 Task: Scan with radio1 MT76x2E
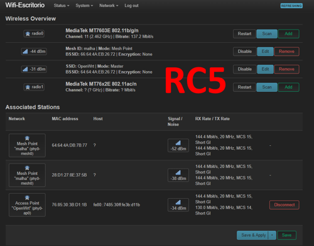click(x=267, y=87)
